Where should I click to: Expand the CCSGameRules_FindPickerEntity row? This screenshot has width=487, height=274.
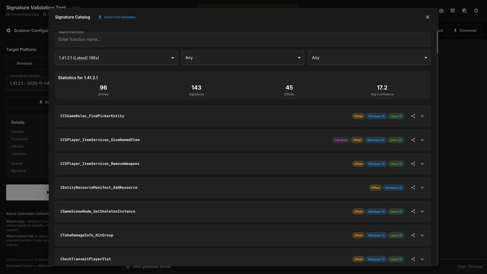[x=422, y=116]
